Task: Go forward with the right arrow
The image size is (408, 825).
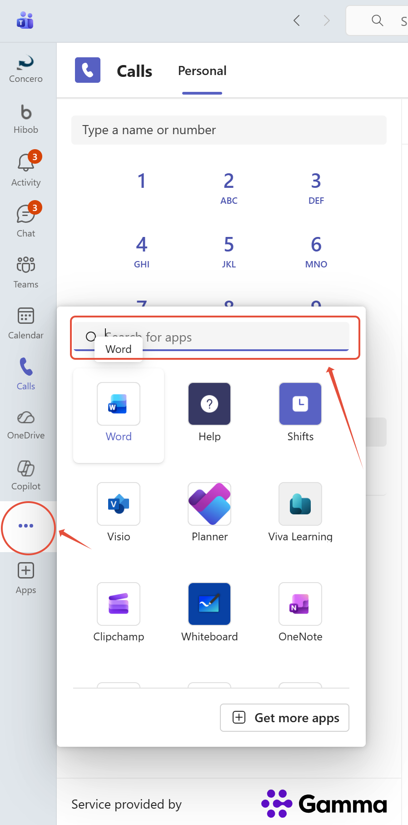Action: coord(327,20)
